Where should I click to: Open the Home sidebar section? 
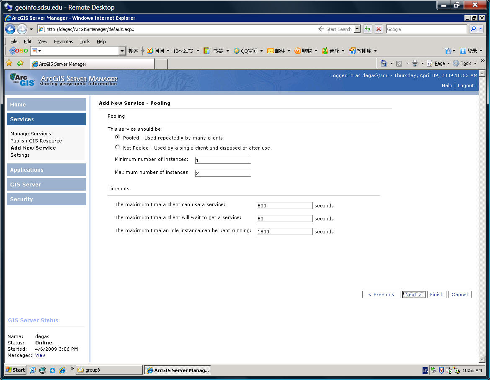click(x=46, y=104)
